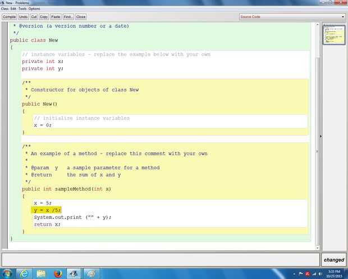
Task: Click the System.out.print line
Action: tap(72, 217)
